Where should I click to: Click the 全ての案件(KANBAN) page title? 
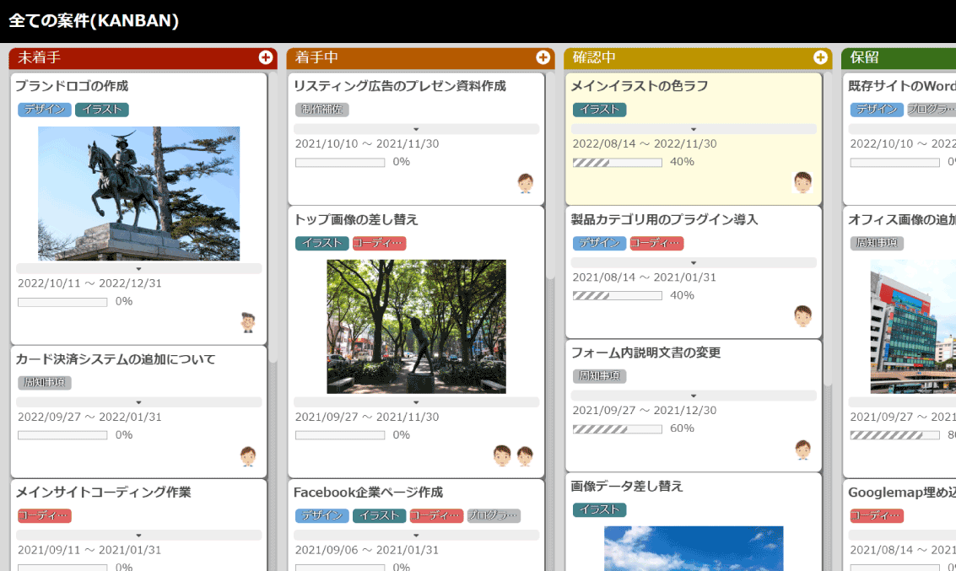pos(94,21)
